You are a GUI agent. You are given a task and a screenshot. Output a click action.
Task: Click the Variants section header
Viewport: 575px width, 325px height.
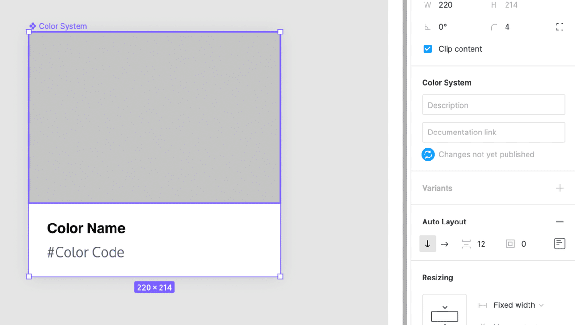437,188
